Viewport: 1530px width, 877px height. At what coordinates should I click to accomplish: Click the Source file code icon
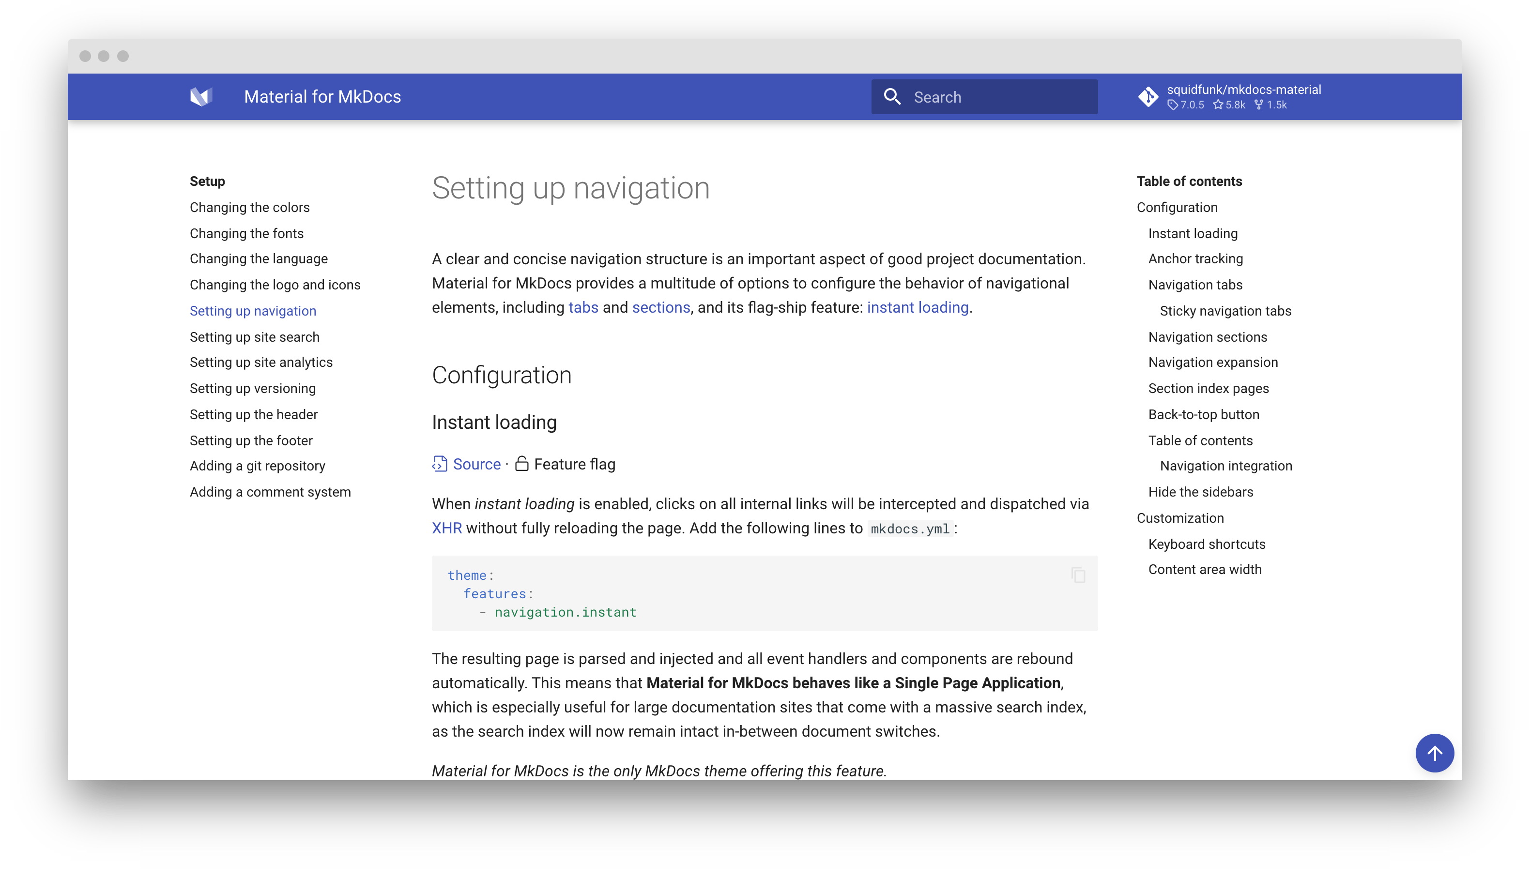(x=440, y=464)
